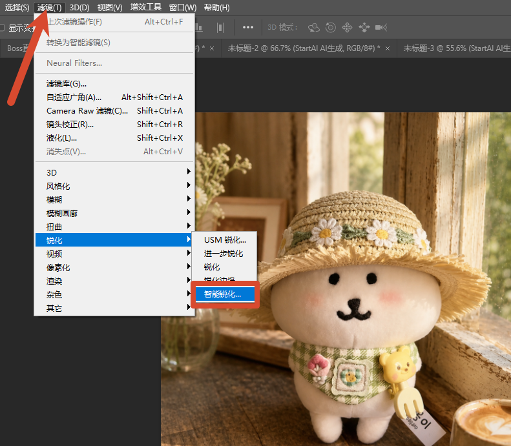The image size is (511, 446).
Task: Close the 未标题-2 document tab
Action: point(388,48)
